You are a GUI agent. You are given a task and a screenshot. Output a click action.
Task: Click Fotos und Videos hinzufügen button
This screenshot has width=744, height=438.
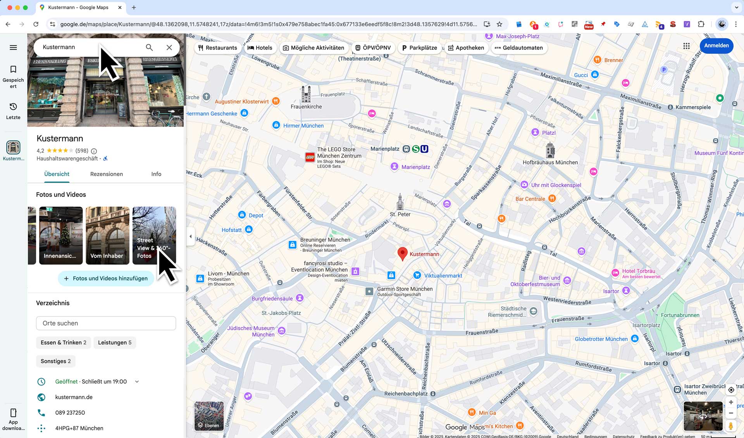[106, 278]
